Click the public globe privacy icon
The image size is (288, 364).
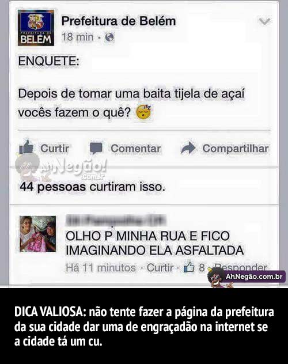point(109,37)
